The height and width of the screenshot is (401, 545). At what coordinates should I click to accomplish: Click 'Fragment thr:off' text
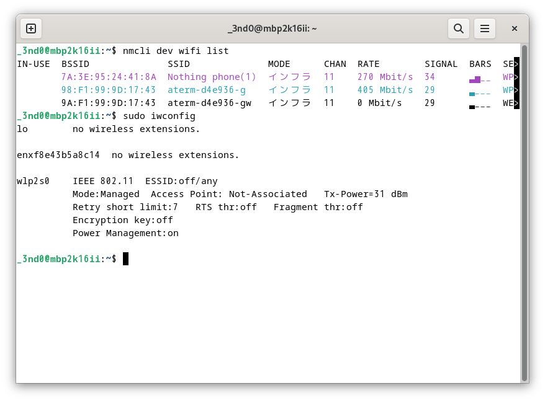point(318,207)
